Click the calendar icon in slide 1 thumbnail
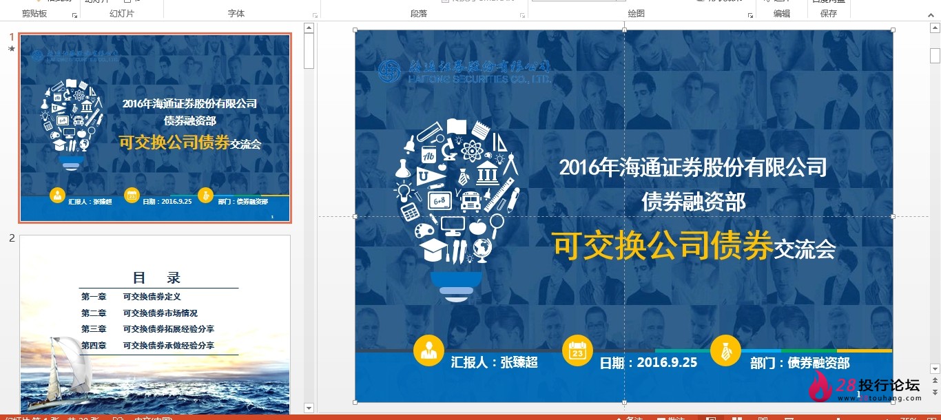Viewport: 941px width, 420px height. pyautogui.click(x=132, y=196)
